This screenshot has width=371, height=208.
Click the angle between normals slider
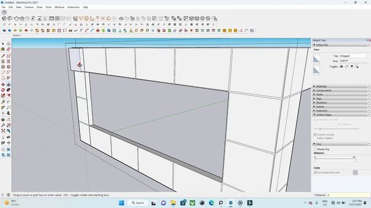pyautogui.click(x=336, y=129)
